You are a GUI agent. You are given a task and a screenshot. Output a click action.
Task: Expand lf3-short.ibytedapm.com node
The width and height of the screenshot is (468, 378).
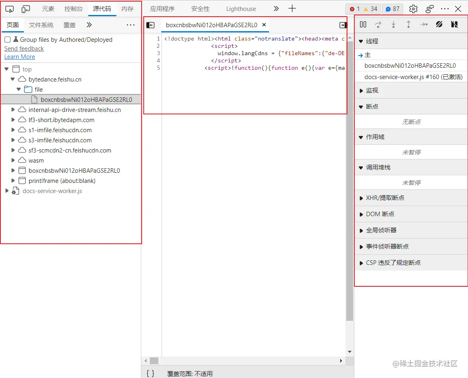[x=13, y=120]
